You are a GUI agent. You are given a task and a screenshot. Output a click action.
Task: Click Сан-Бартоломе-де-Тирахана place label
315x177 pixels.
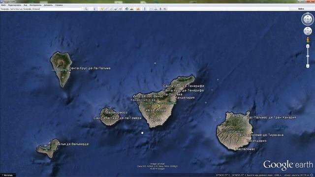(260, 135)
